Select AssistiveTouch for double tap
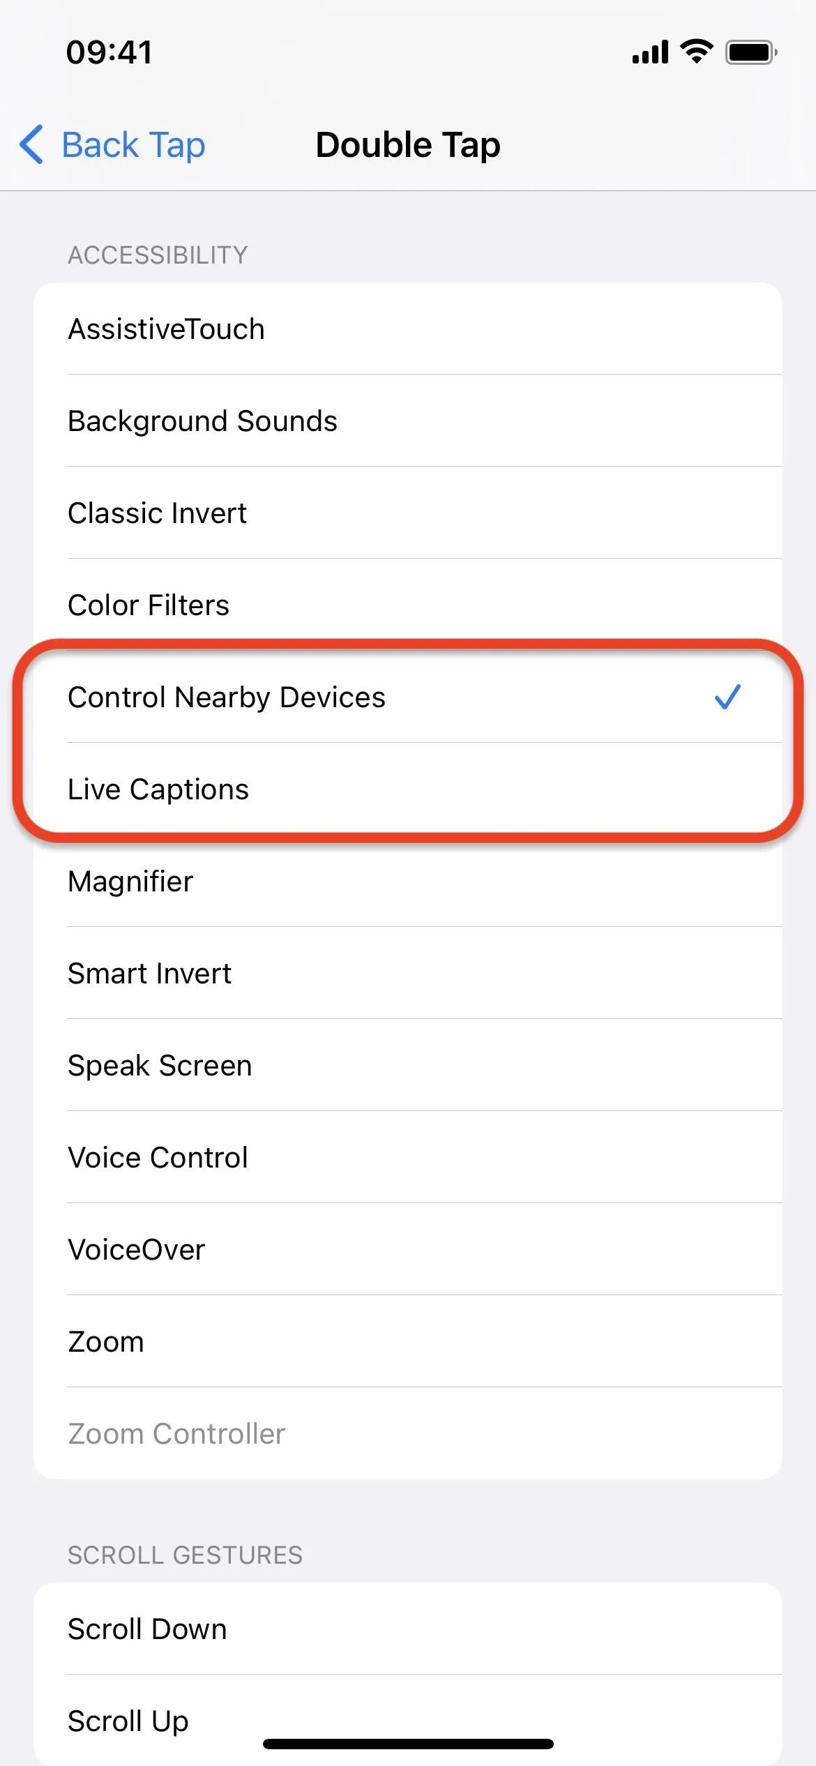 tap(408, 329)
